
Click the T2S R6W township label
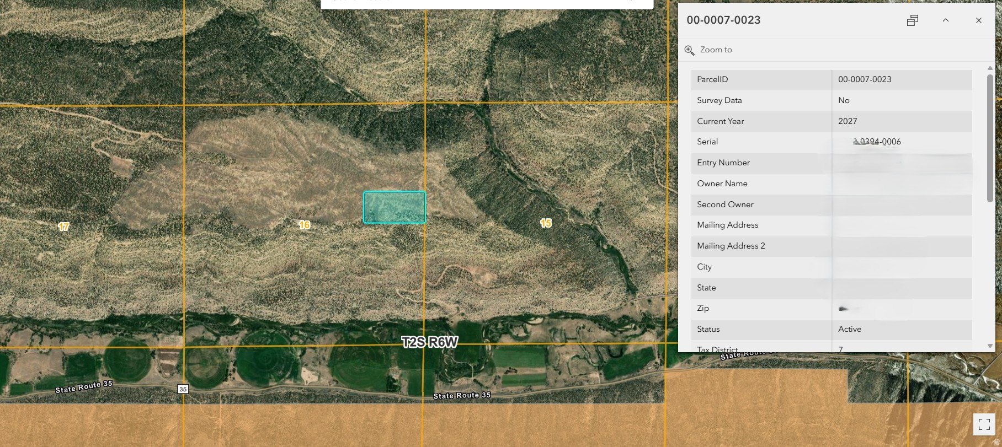point(429,342)
